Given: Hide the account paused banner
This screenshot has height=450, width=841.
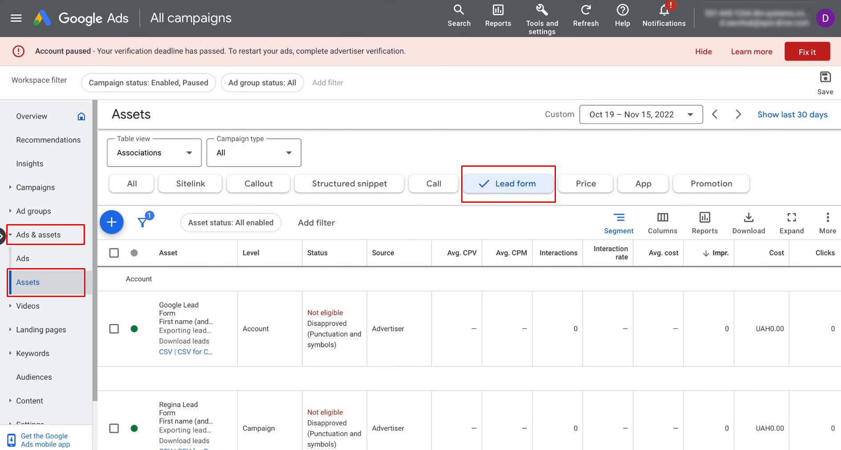Looking at the screenshot, I should (x=704, y=52).
